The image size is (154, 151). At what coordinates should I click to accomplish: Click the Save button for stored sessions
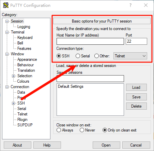point(136,97)
